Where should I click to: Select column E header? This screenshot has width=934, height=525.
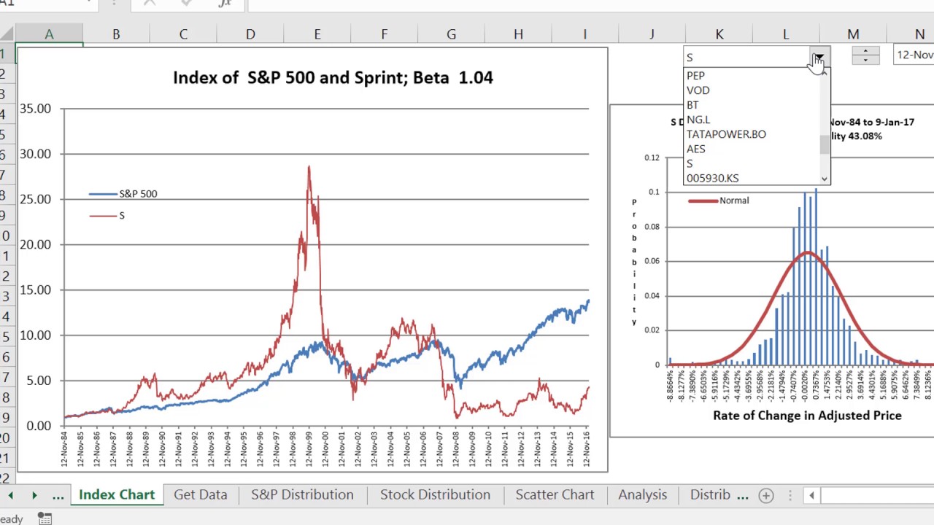[x=317, y=34]
